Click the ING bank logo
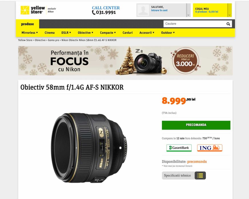The width and height of the screenshot is (249, 199). coord(210,148)
